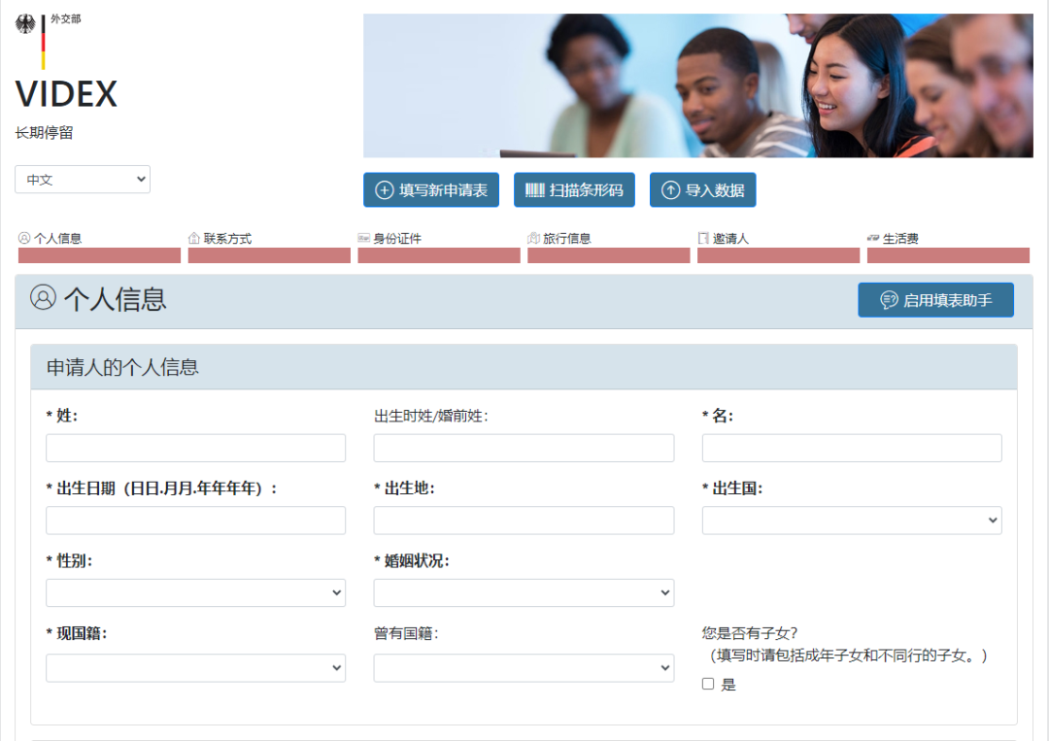This screenshot has height=741, width=1049.
Task: Click the 外交部 label text
Action: (66, 18)
